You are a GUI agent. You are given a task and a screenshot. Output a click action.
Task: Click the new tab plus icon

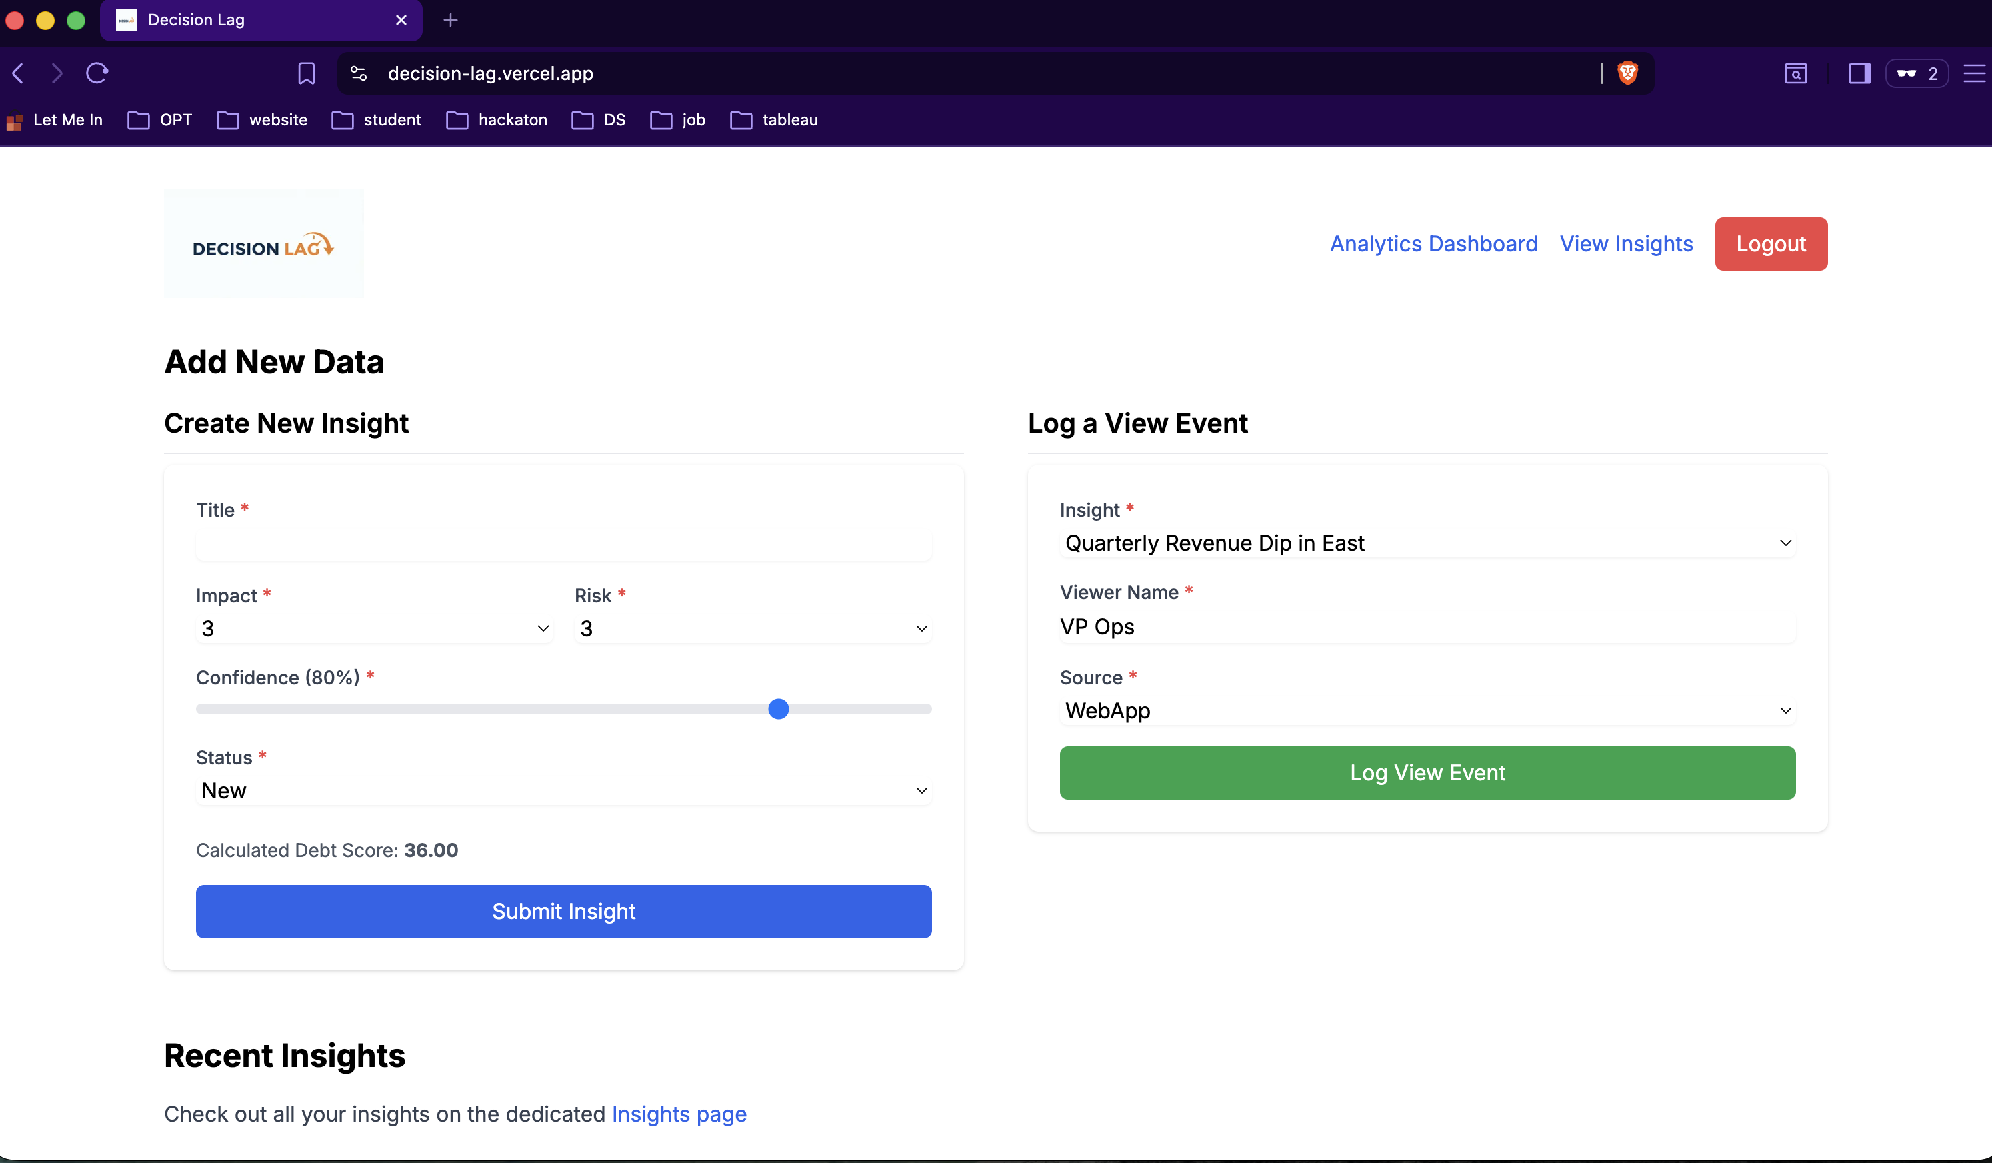pos(451,20)
